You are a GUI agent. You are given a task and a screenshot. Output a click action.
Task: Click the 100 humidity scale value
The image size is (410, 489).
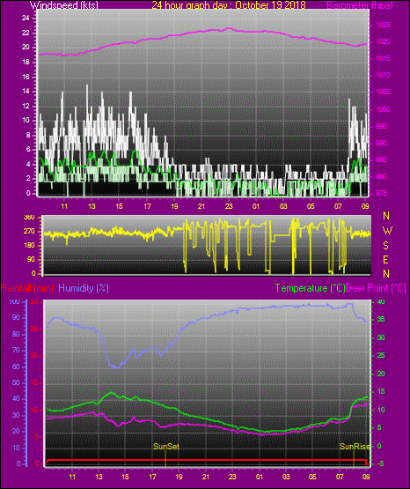click(x=14, y=302)
